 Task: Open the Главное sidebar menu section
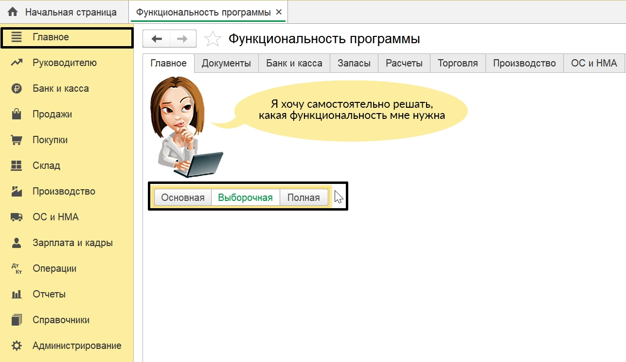[51, 37]
